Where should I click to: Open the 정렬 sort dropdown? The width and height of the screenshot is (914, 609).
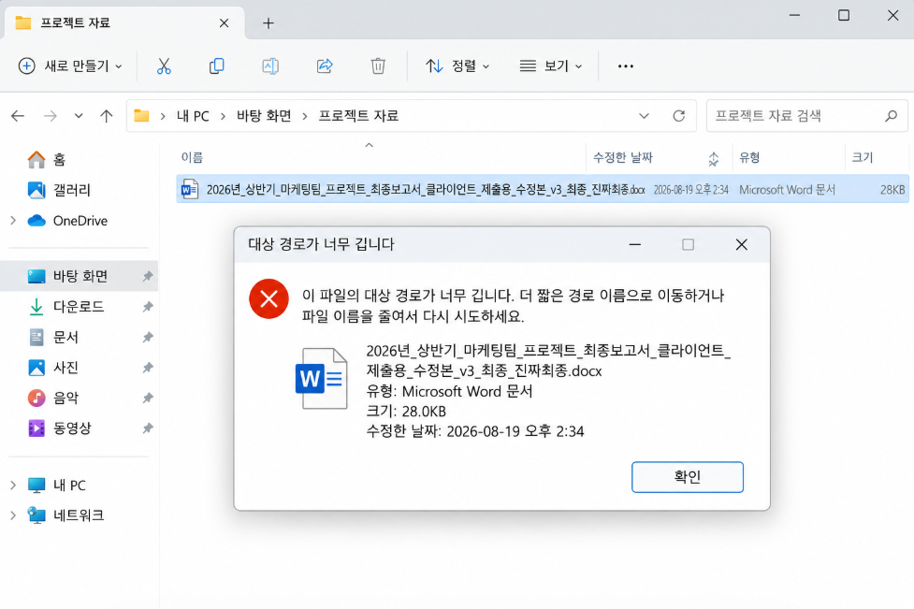457,65
